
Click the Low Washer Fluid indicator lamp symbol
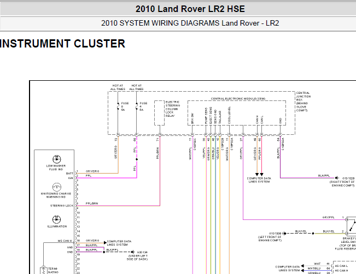point(56,159)
